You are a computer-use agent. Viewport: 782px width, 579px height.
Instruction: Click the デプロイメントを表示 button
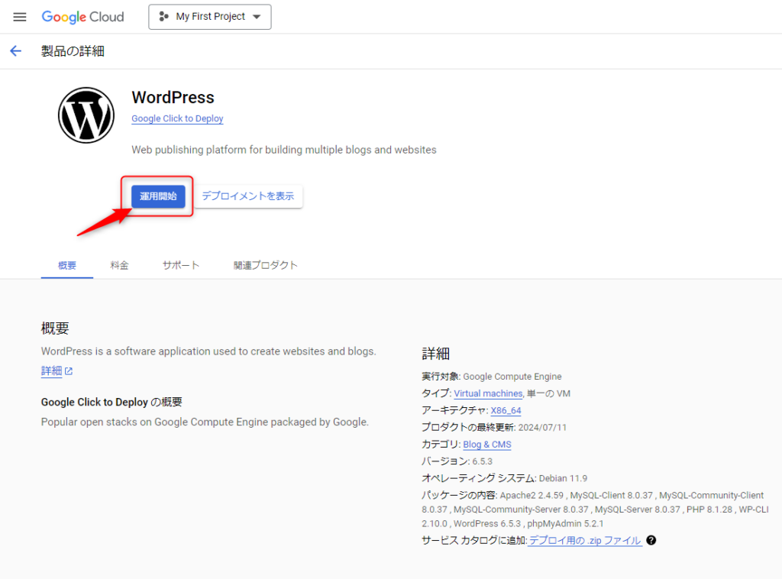tap(247, 196)
